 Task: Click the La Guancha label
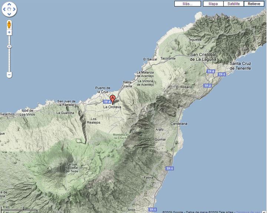[x=65, y=113]
